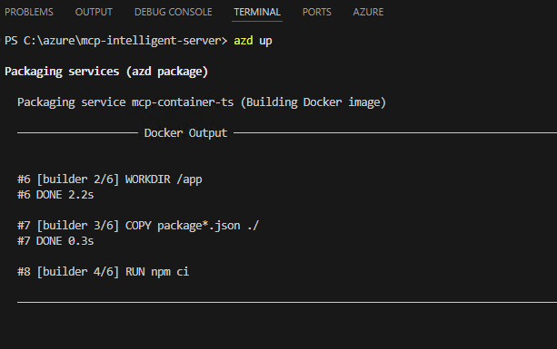Click the 'up' argument after azd
The width and height of the screenshot is (557, 349).
[265, 41]
